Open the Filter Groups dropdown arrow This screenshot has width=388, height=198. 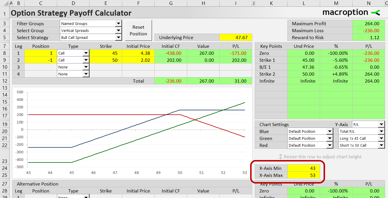coord(118,23)
